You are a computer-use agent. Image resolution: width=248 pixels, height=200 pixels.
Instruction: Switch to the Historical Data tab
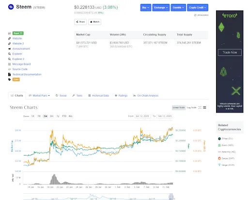pos(98,96)
